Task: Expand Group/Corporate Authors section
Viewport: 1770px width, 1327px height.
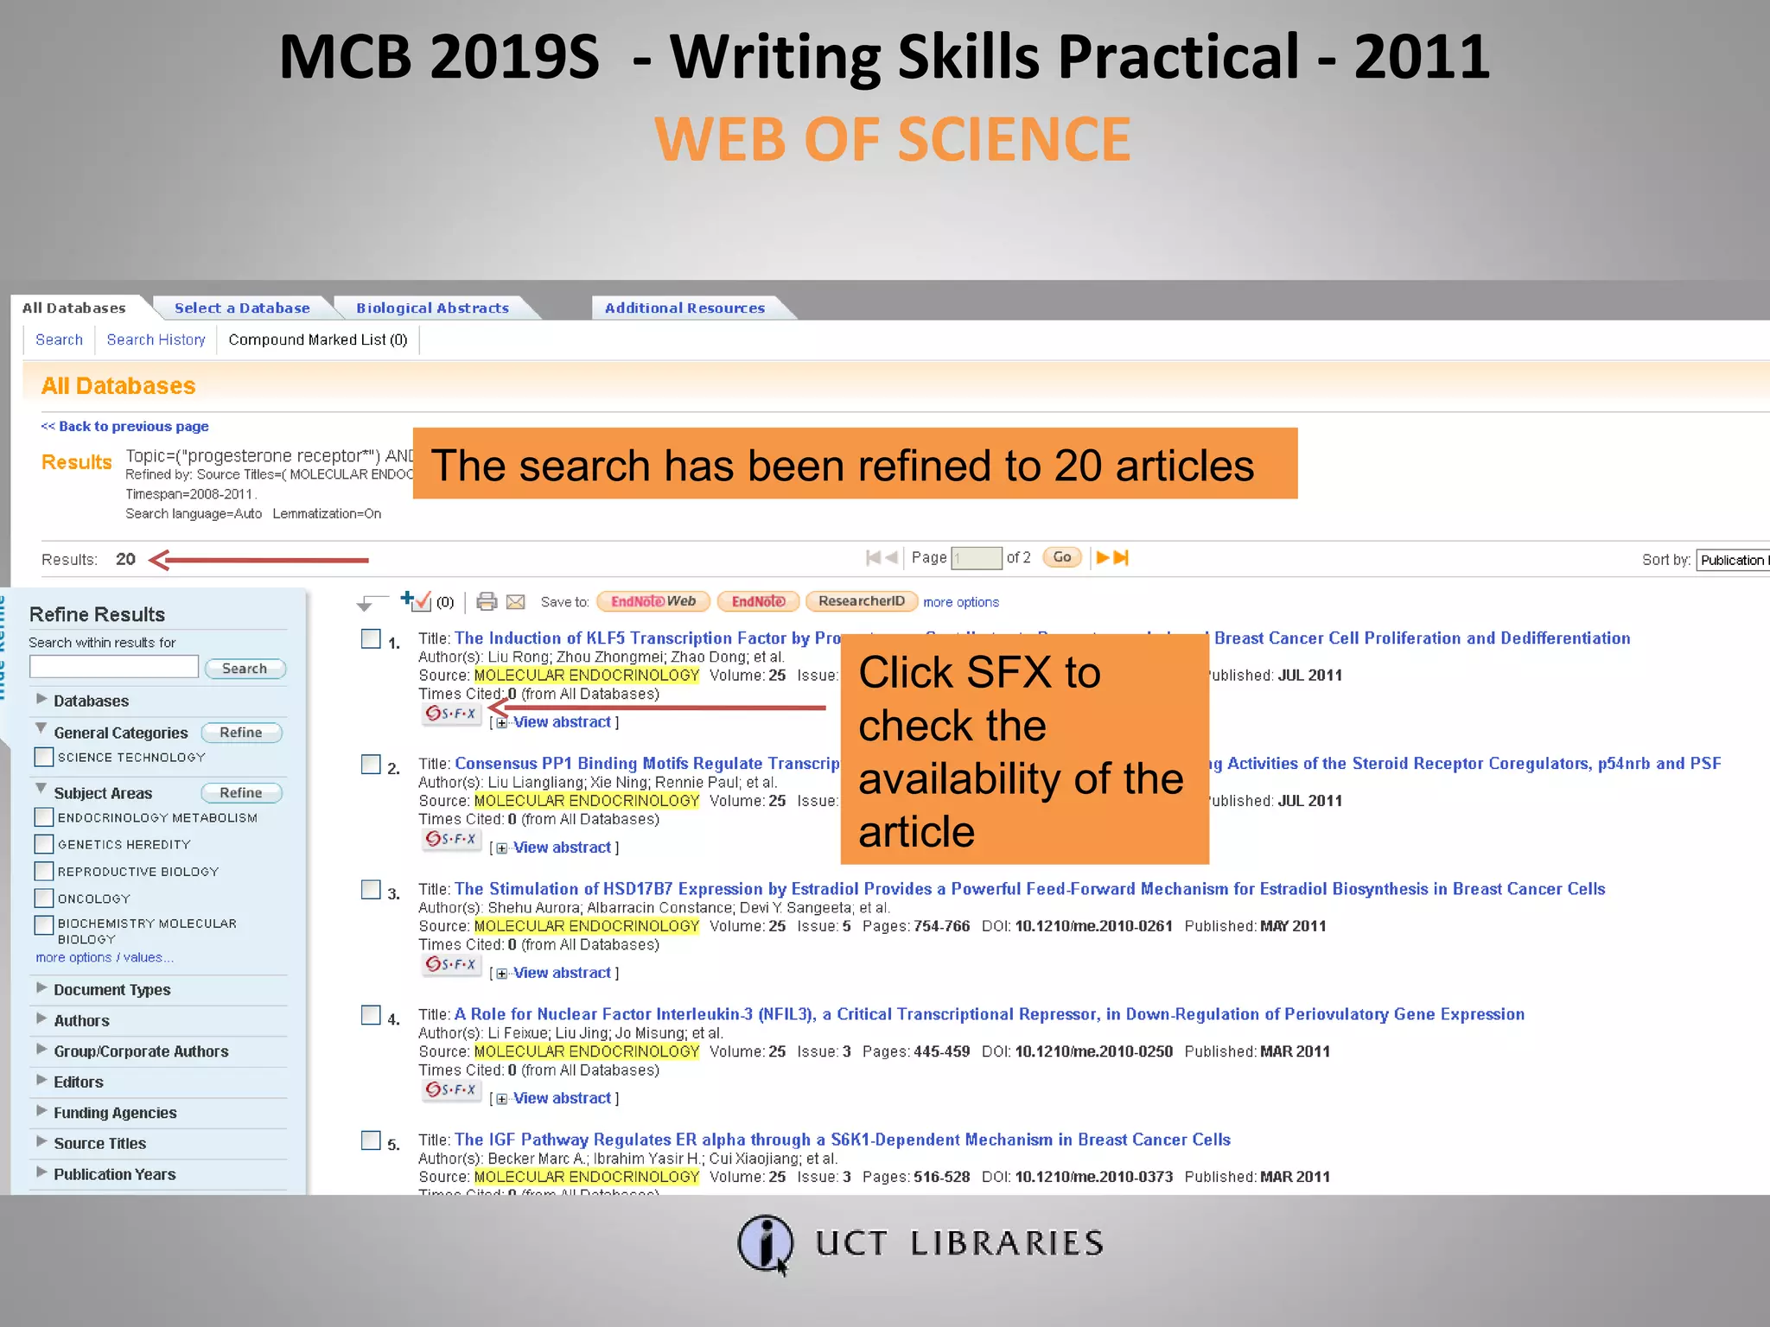Action: 41,1050
